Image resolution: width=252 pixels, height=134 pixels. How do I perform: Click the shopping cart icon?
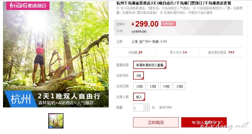[194, 123]
